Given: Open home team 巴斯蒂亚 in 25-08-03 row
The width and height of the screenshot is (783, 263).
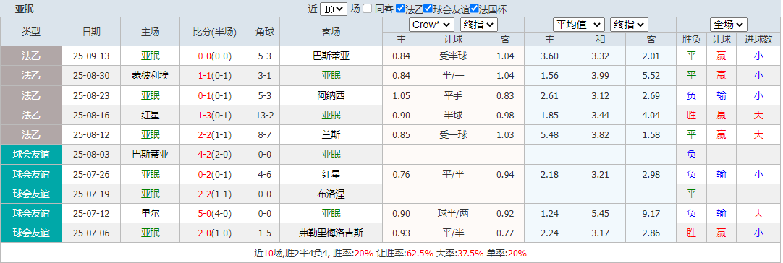Looking at the screenshot, I should point(151,154).
